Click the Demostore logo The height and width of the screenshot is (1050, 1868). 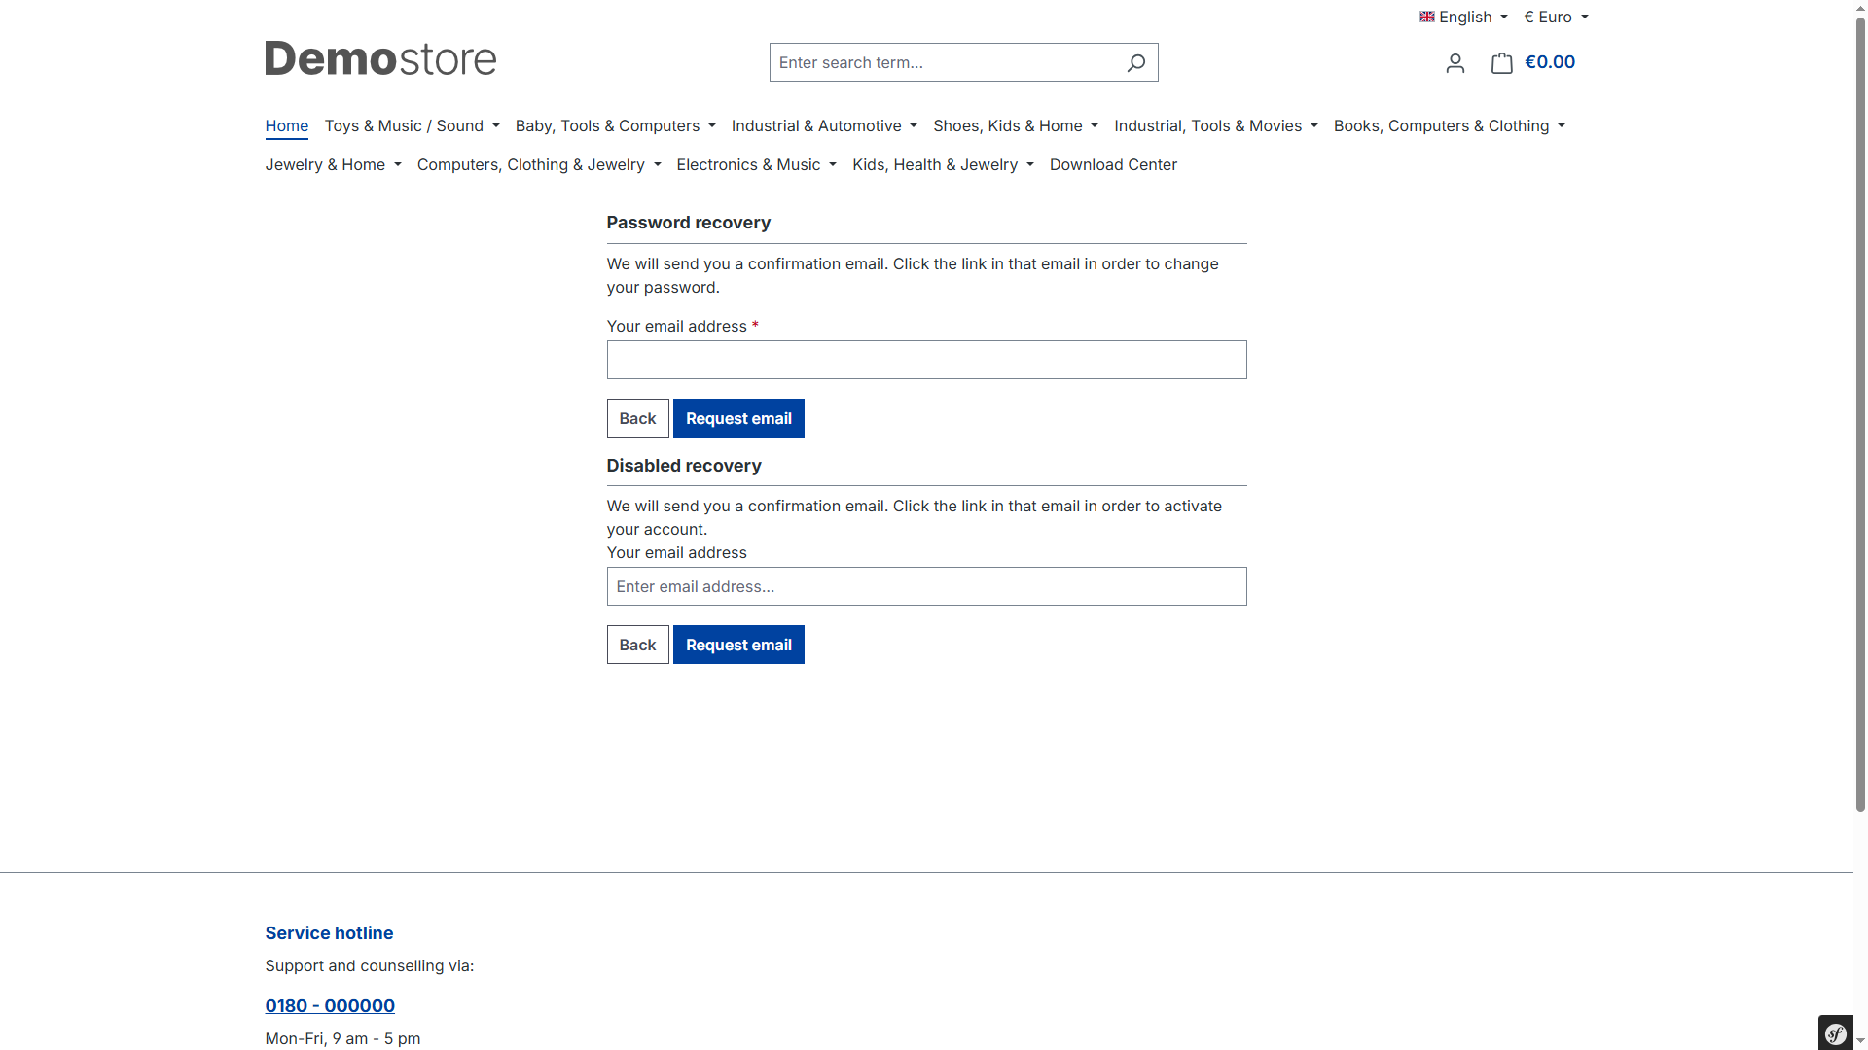pos(380,58)
